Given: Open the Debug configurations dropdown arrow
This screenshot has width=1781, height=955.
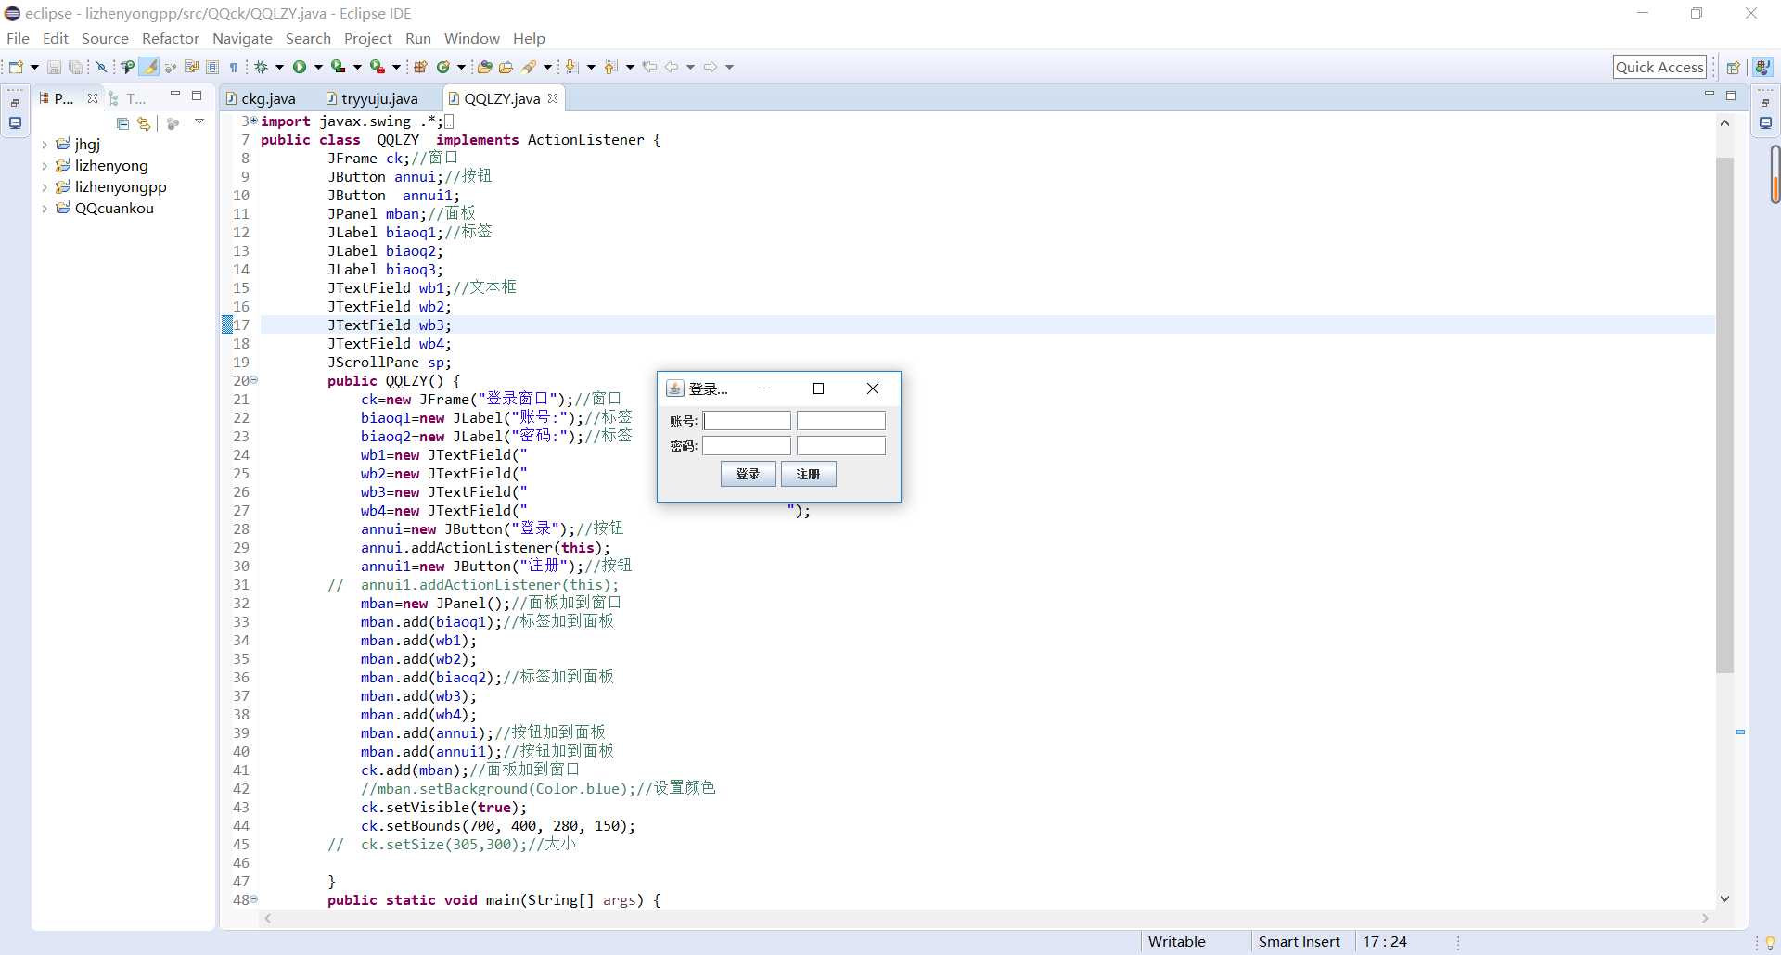Looking at the screenshot, I should 279,67.
